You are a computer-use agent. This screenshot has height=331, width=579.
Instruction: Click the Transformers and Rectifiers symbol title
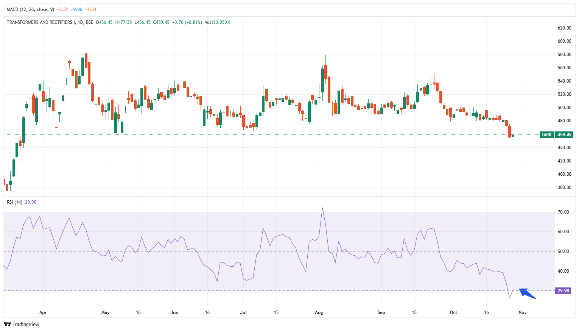click(50, 22)
